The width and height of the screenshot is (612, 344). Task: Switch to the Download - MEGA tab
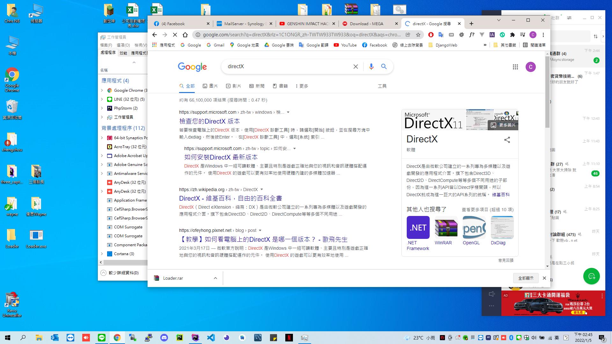click(367, 24)
